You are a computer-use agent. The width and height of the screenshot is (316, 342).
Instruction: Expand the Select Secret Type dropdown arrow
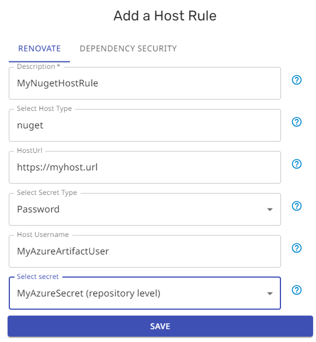click(270, 210)
